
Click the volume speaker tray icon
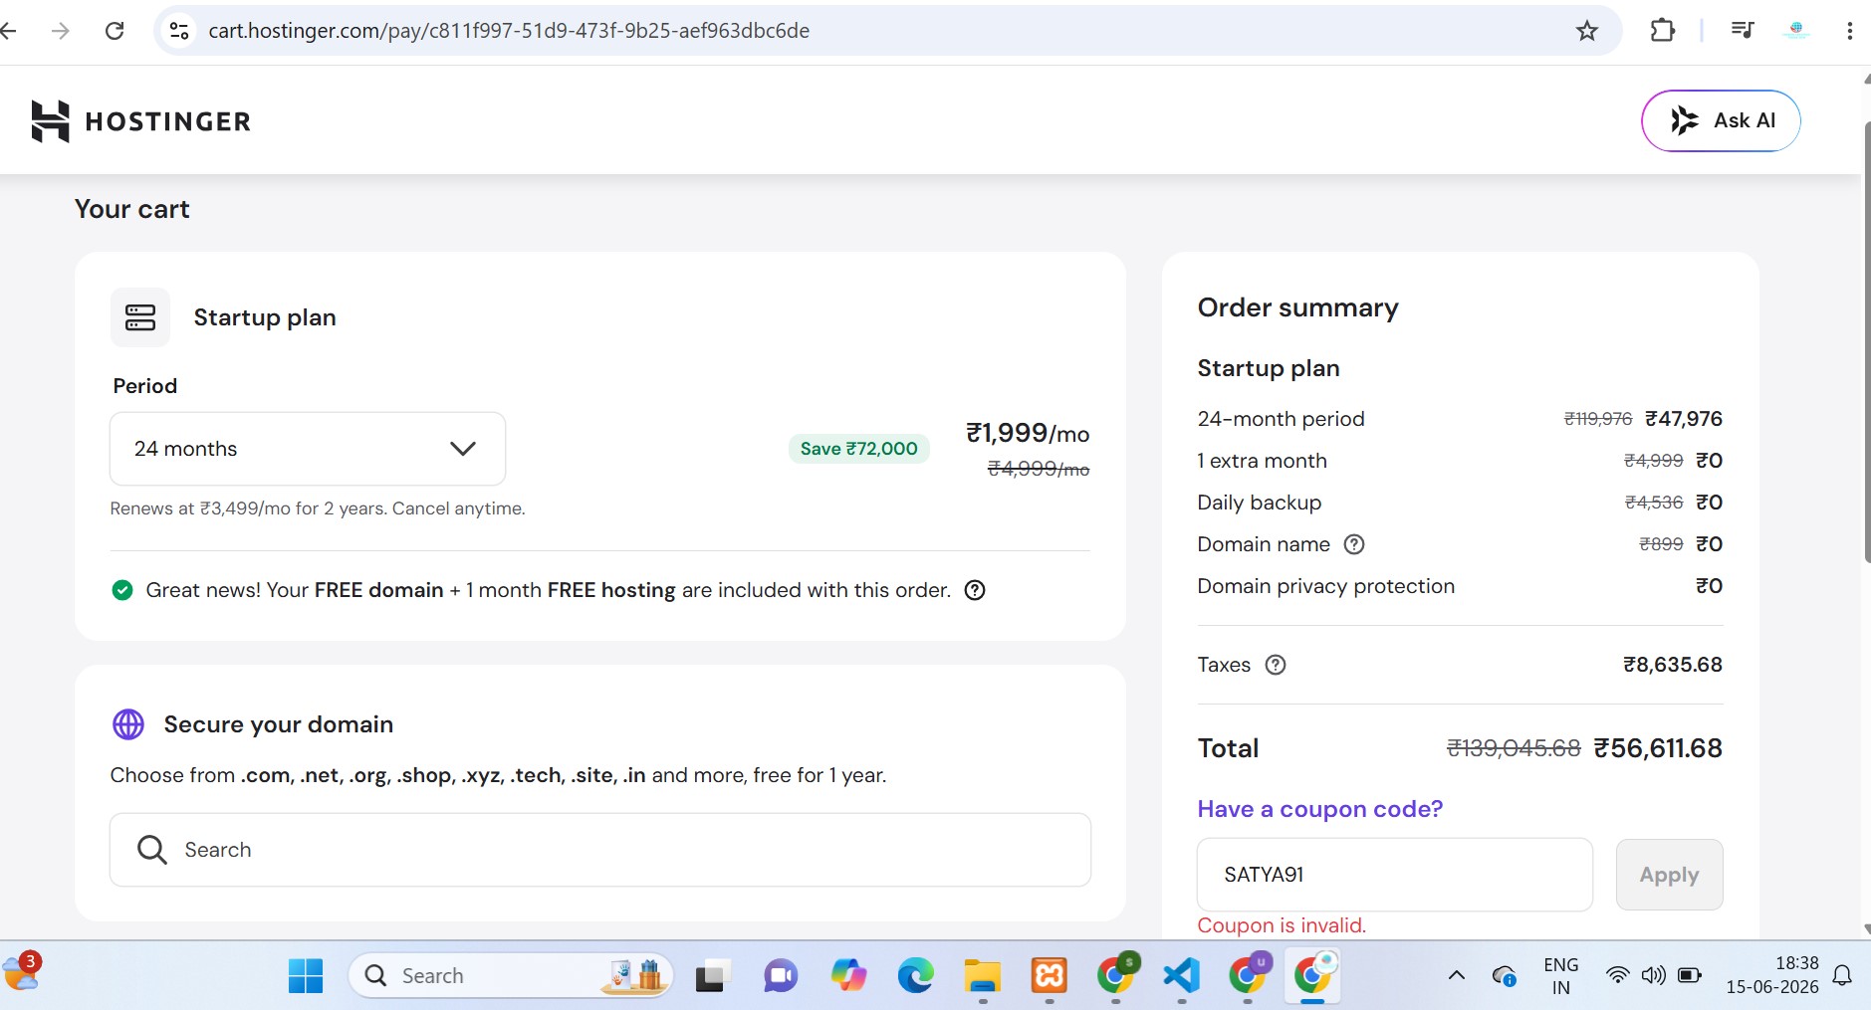[x=1654, y=975]
